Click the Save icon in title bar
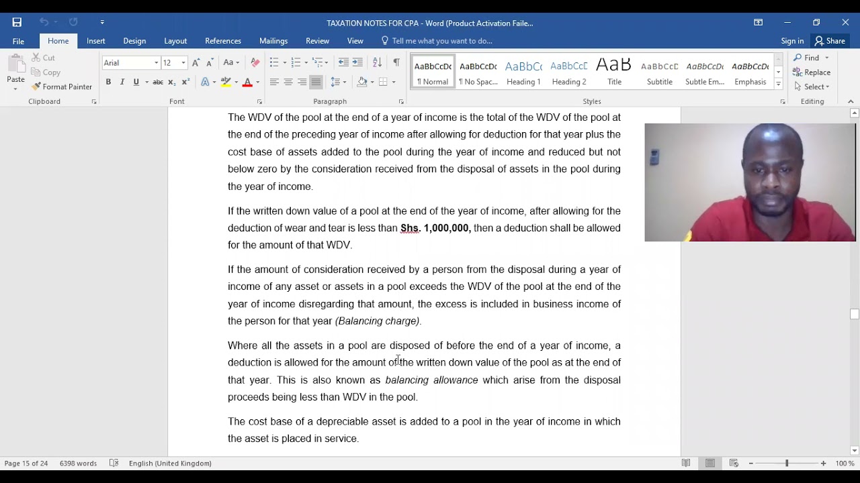Image resolution: width=860 pixels, height=483 pixels. click(x=17, y=22)
